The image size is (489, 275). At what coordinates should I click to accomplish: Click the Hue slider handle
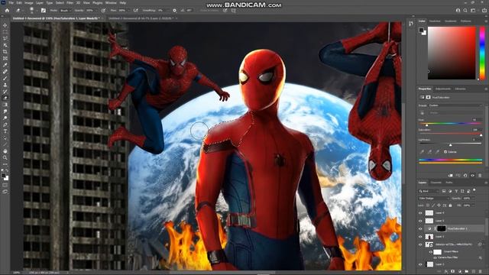(x=427, y=125)
